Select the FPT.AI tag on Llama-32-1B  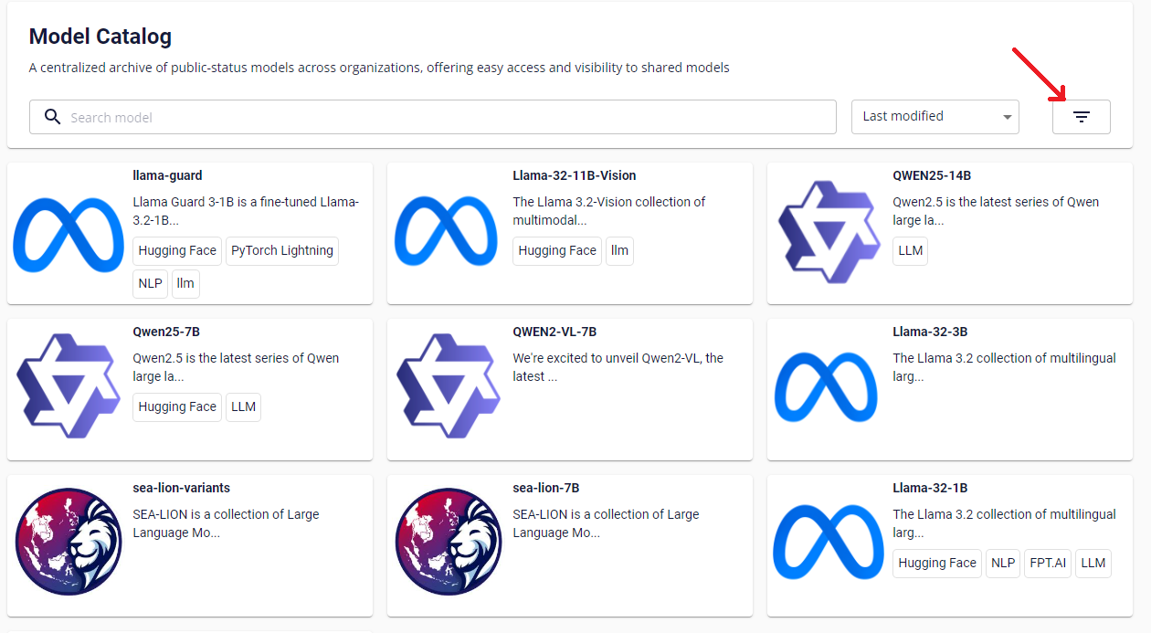[x=1048, y=564]
